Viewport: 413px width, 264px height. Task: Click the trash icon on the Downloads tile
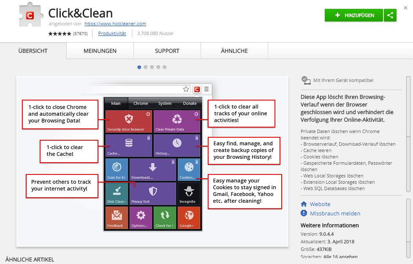(173, 162)
